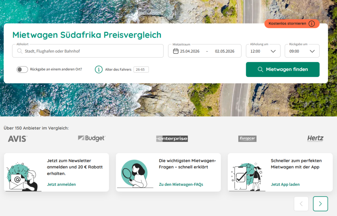Toggle Rückgabe an einem anderen Ort switch

[x=22, y=69]
